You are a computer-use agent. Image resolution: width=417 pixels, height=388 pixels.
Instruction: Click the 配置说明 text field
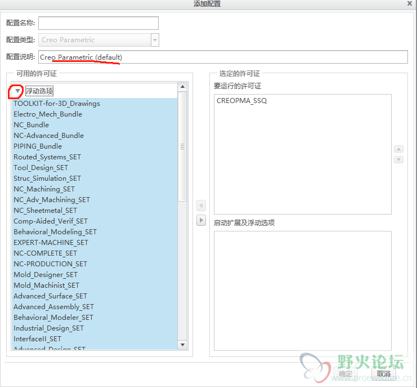tap(223, 57)
